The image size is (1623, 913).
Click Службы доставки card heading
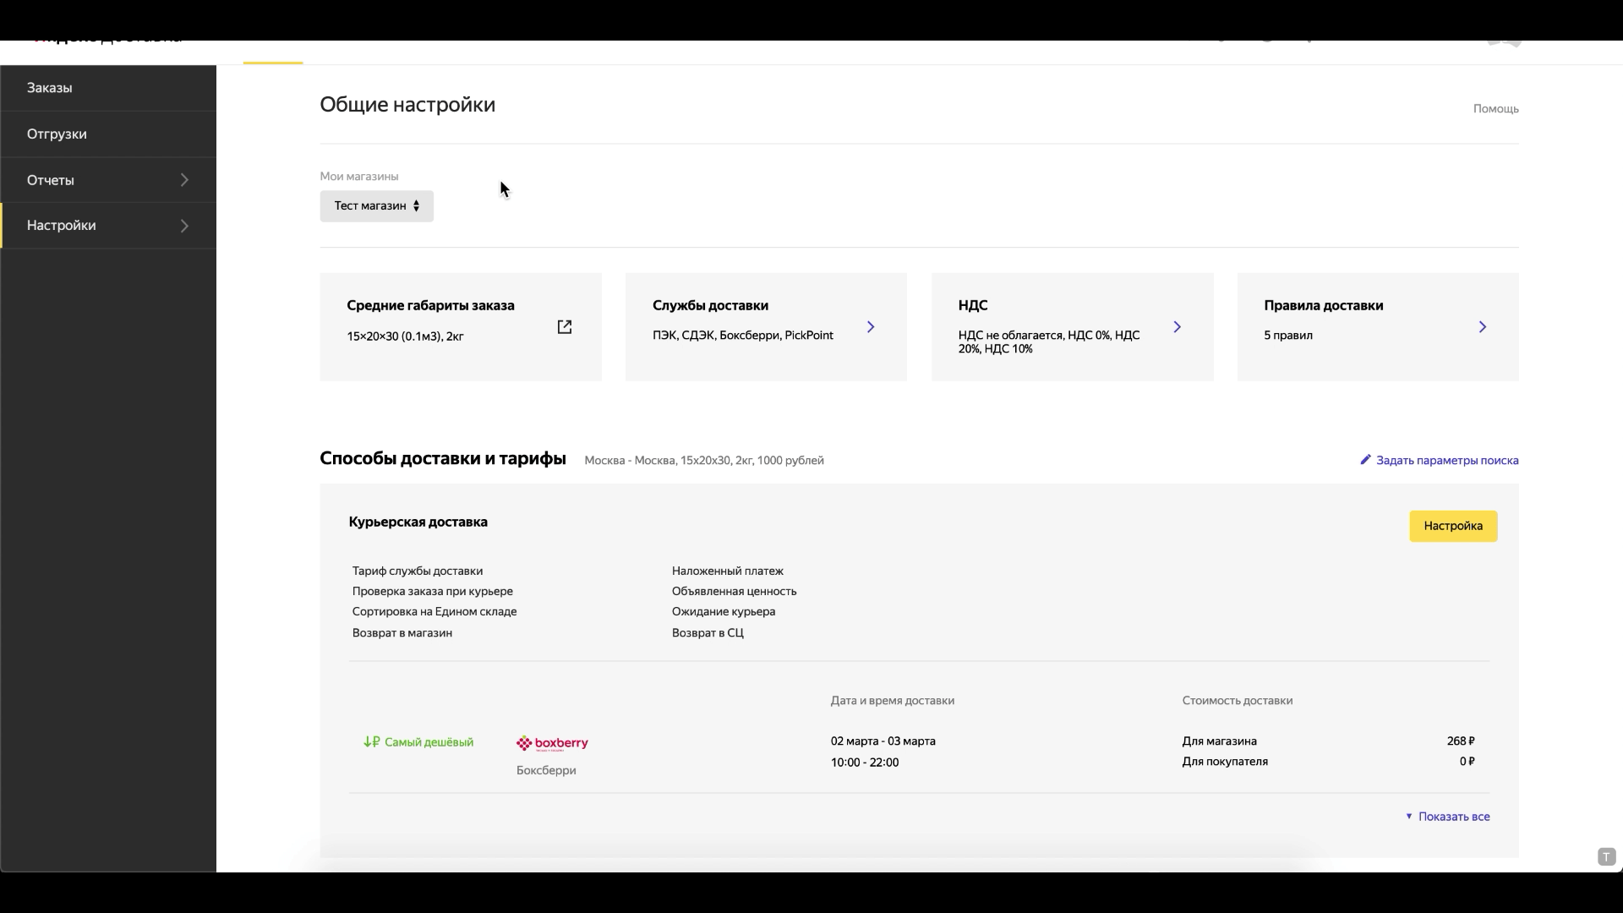pyautogui.click(x=710, y=306)
